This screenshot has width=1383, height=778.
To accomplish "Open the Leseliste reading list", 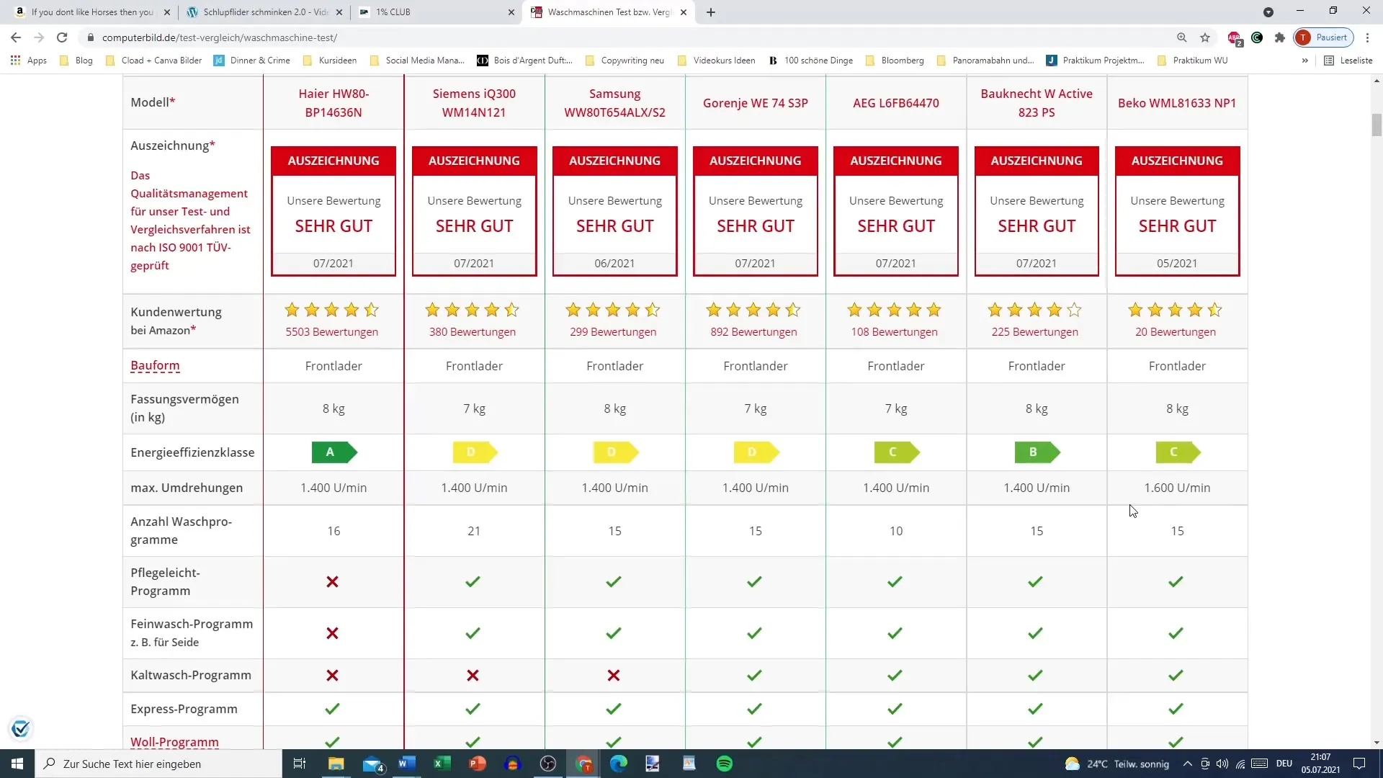I will pyautogui.click(x=1348, y=61).
